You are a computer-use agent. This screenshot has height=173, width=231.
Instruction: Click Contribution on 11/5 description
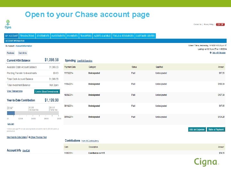(97, 153)
